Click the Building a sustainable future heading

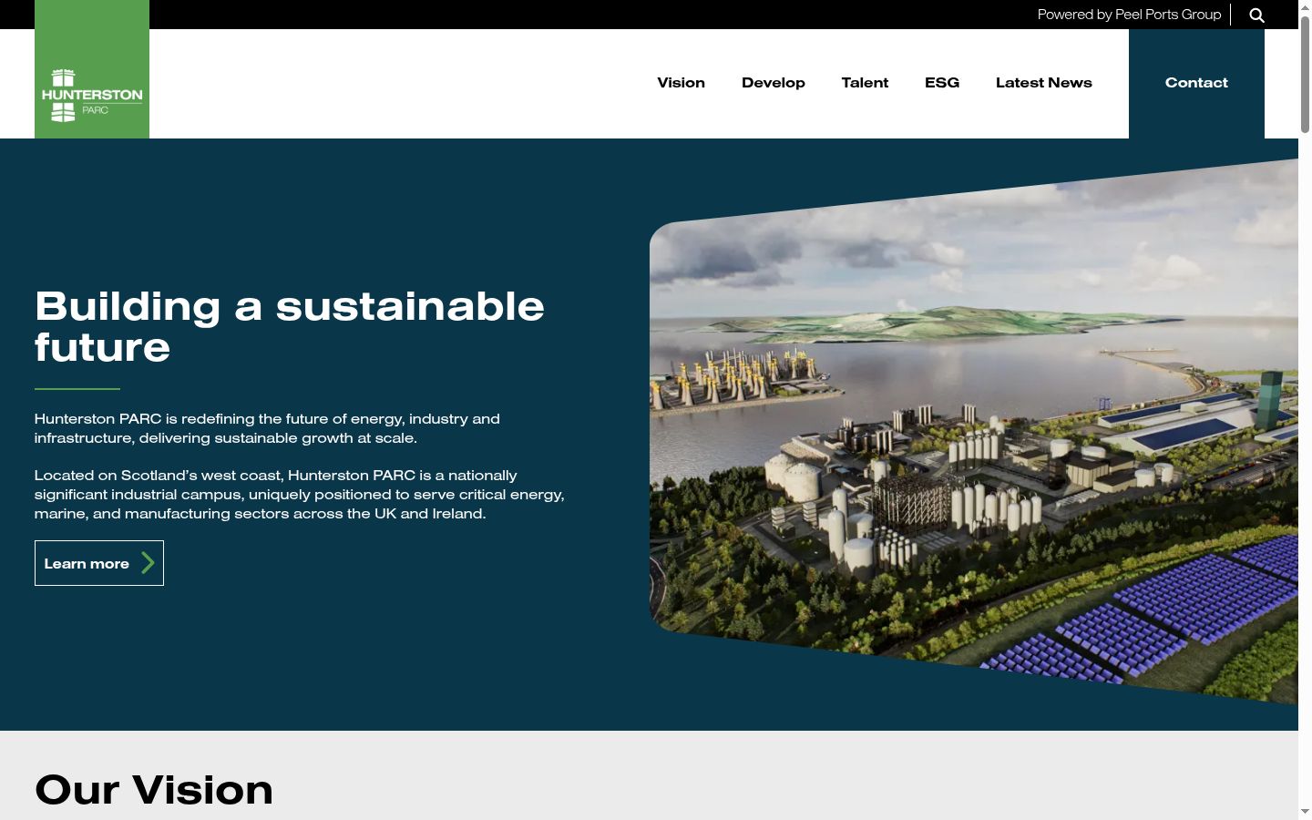pyautogui.click(x=290, y=326)
